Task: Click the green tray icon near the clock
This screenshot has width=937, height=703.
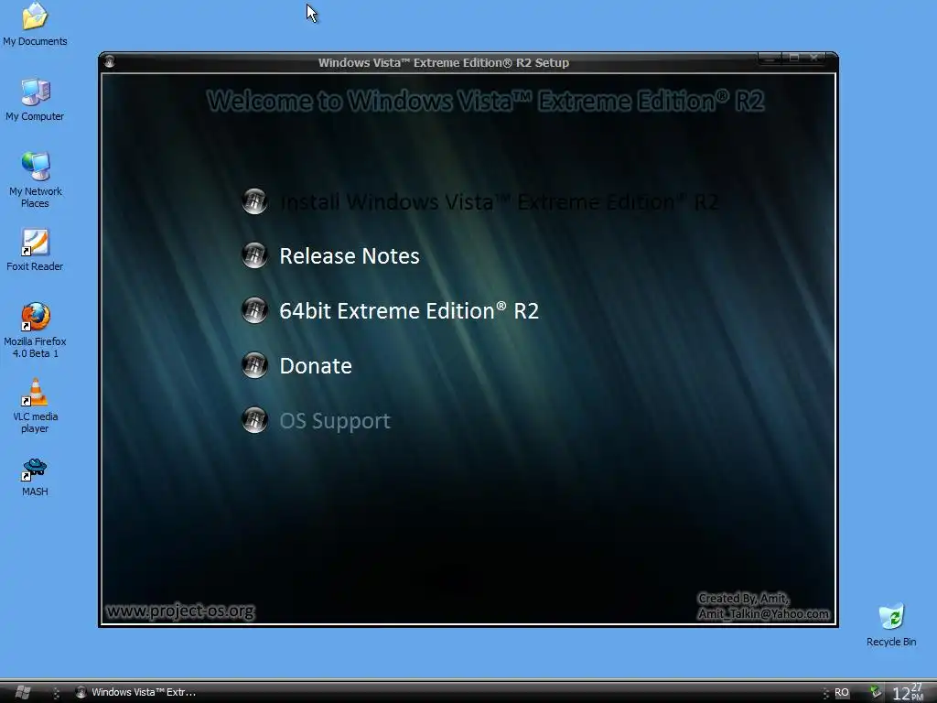Action: [x=876, y=692]
